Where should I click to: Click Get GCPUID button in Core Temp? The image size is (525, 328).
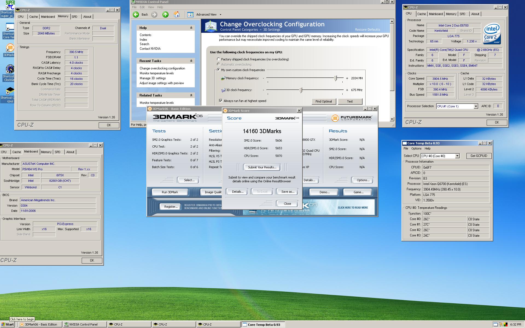tap(479, 156)
